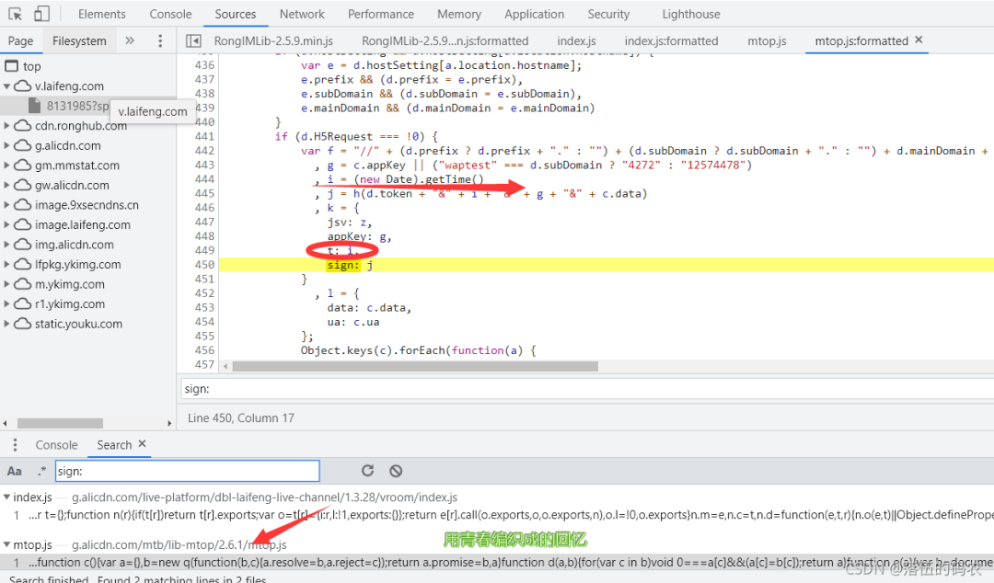The height and width of the screenshot is (583, 994).
Task: Expand the m.ykimg.com domain node
Action: tap(7, 284)
